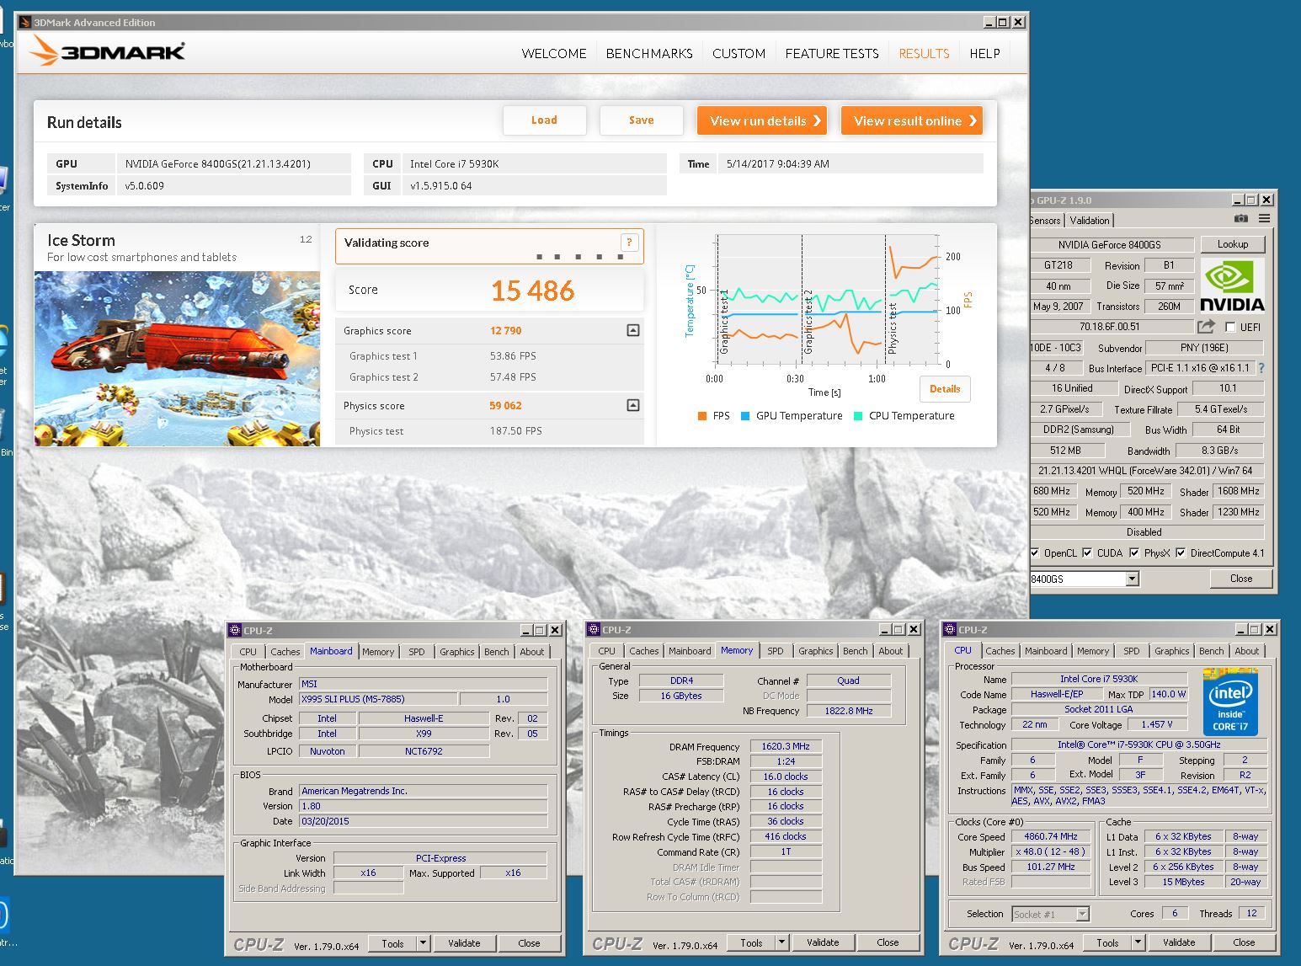The image size is (1301, 966).
Task: Click the 3DMark logo in the header
Action: (x=107, y=51)
